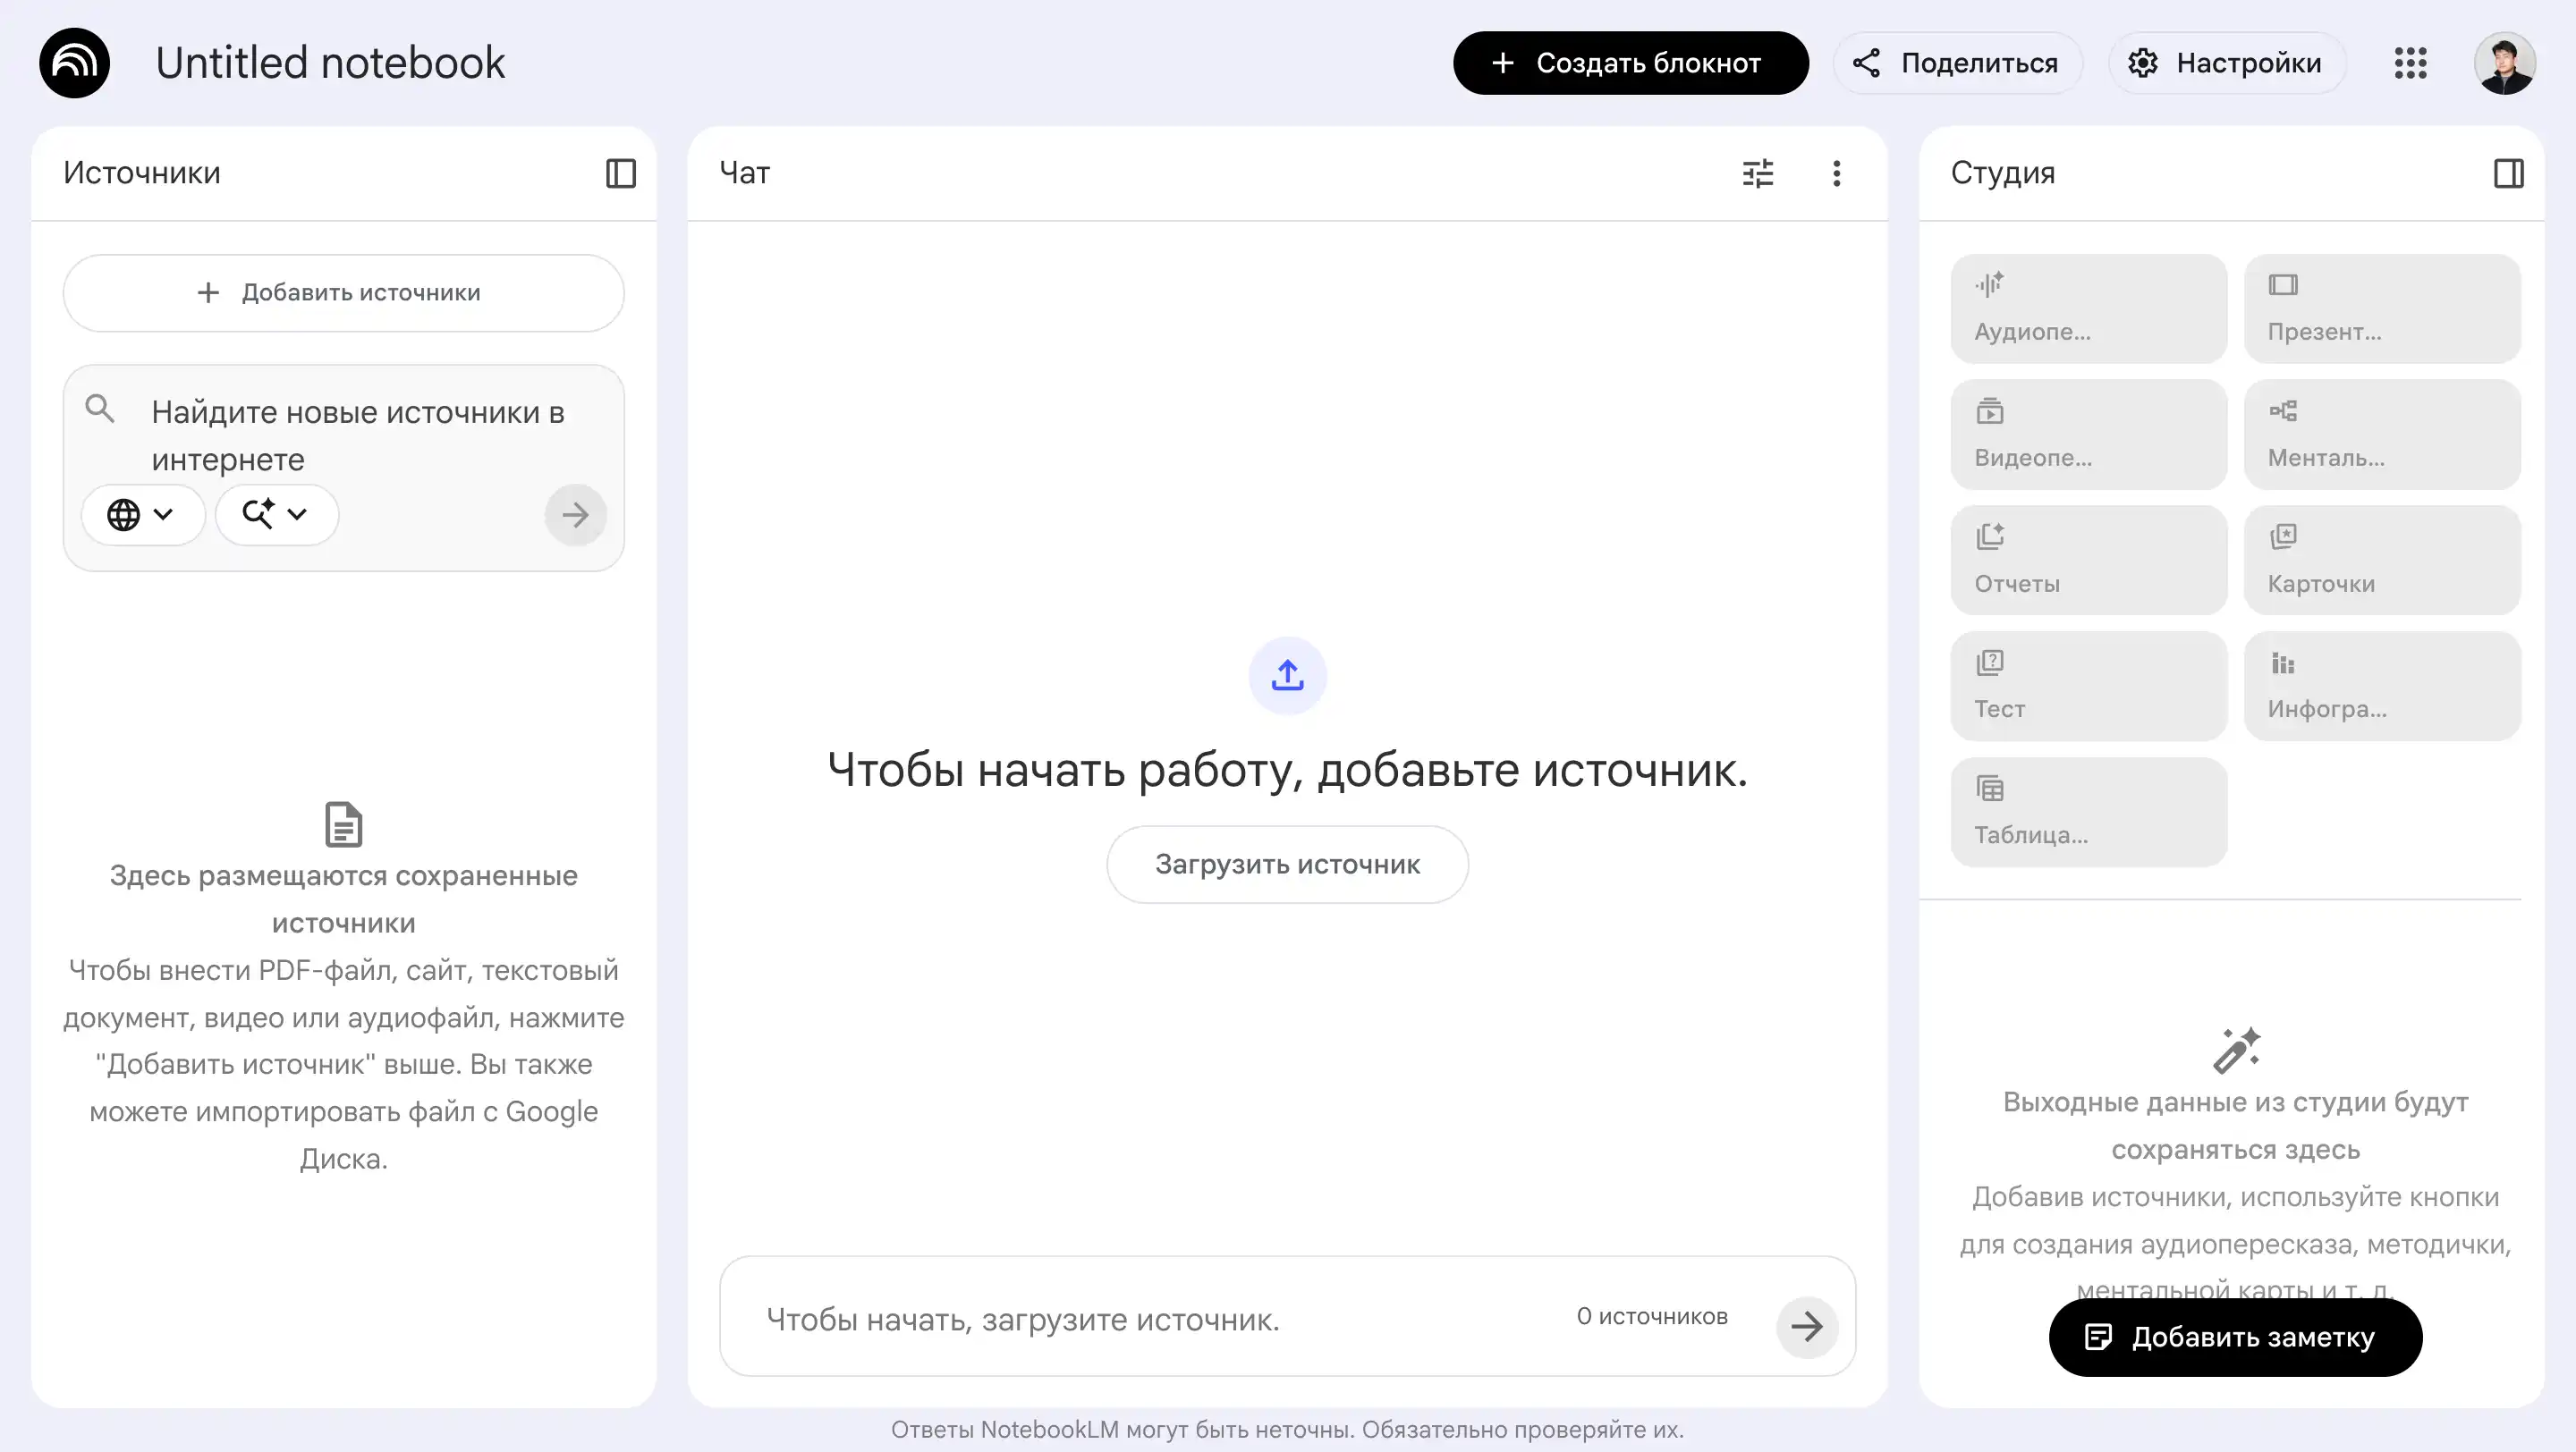Open the chat three-dot menu
Screen dimensions: 2576x1452
(x=1837, y=173)
